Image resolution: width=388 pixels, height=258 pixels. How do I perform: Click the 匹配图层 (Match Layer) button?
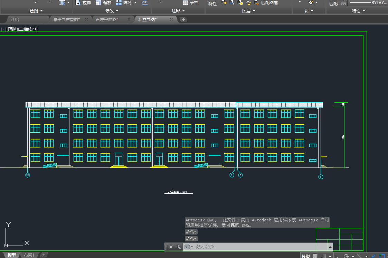[x=266, y=3]
